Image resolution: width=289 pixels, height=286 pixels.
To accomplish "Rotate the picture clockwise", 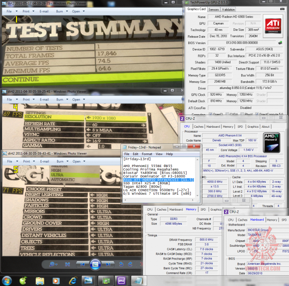I will (x=130, y=264).
